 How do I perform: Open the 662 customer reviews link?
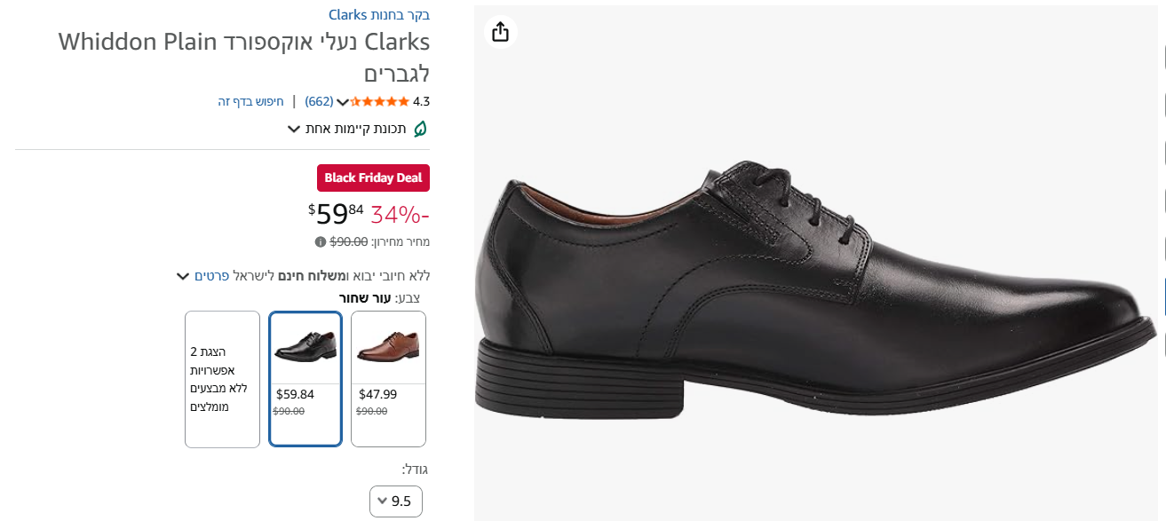point(319,101)
